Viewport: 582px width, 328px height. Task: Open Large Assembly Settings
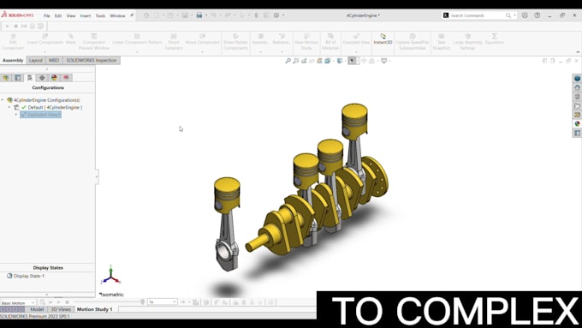(467, 42)
